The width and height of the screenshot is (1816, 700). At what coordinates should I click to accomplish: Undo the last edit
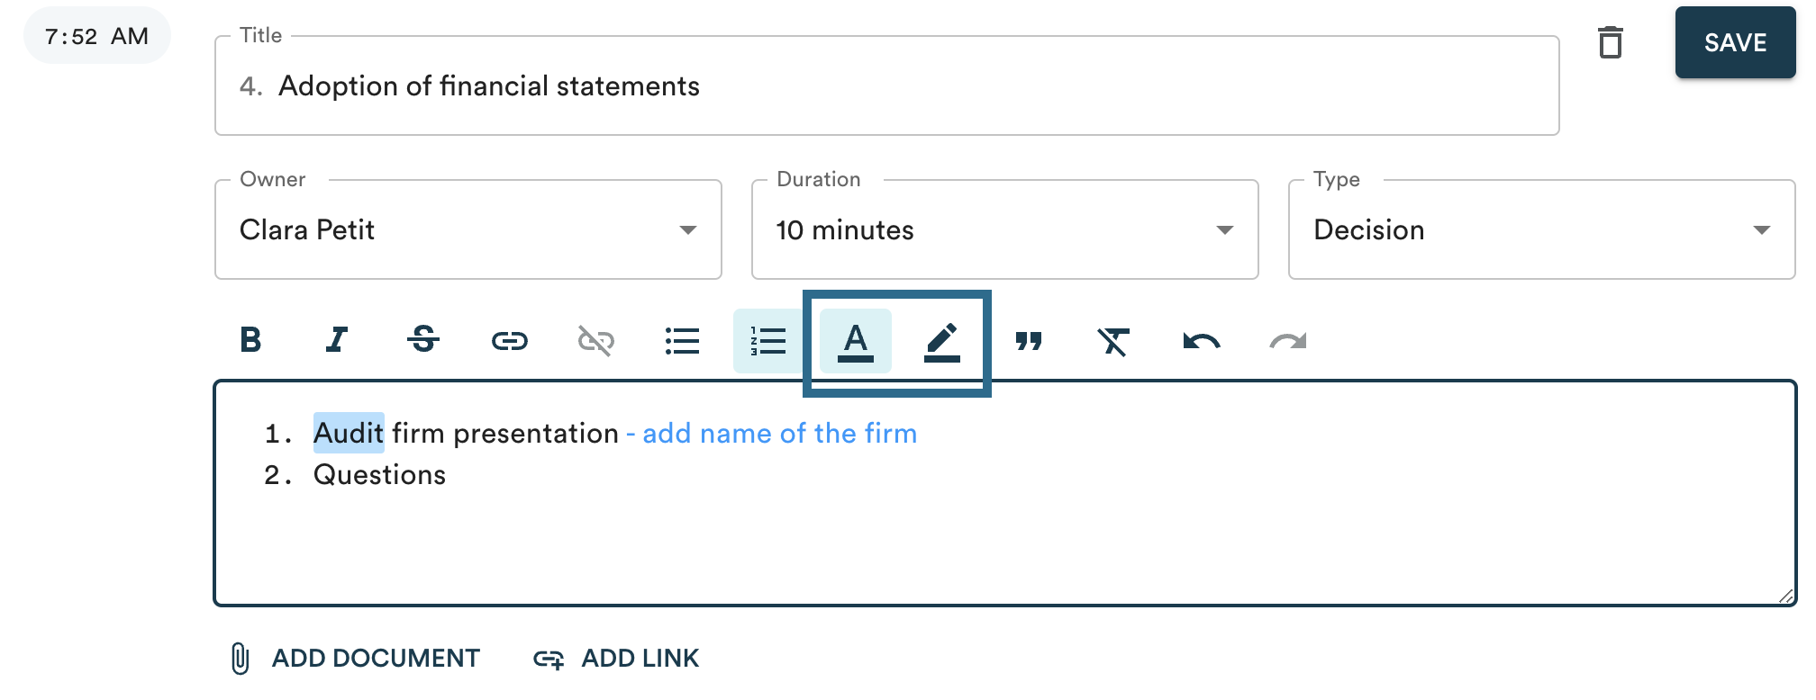click(x=1201, y=340)
